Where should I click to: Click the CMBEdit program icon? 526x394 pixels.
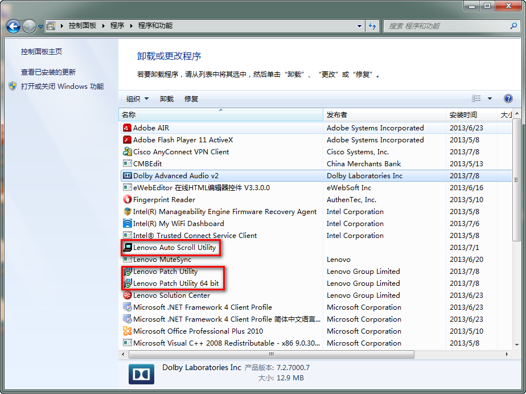click(127, 164)
